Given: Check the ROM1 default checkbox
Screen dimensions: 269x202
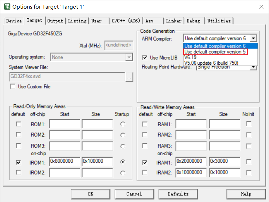Looking at the screenshot, I should point(18,124).
